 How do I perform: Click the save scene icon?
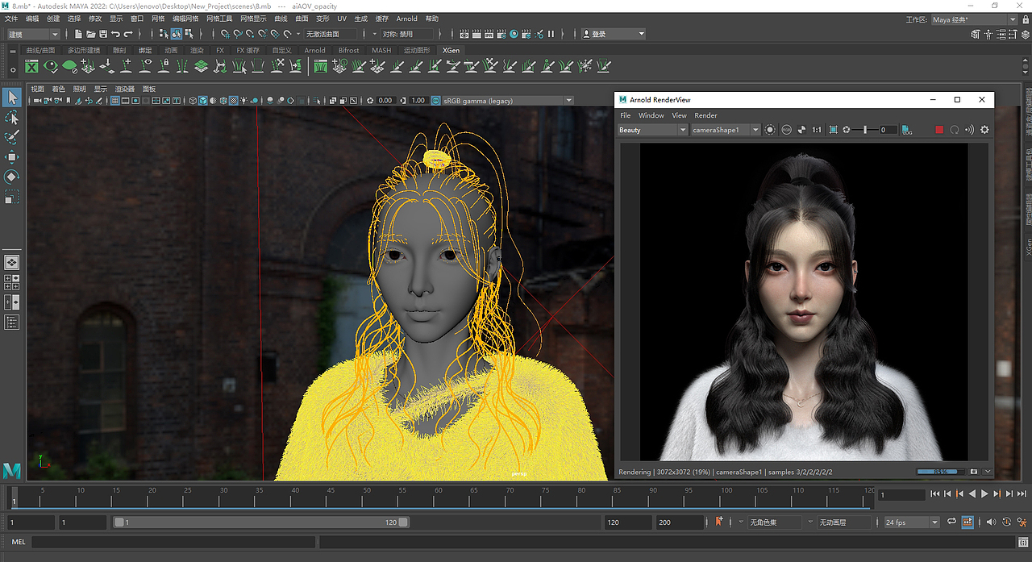[x=103, y=34]
